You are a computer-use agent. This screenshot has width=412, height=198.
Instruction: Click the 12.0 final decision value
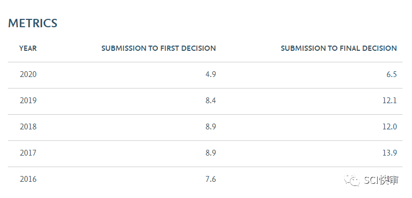[390, 127]
